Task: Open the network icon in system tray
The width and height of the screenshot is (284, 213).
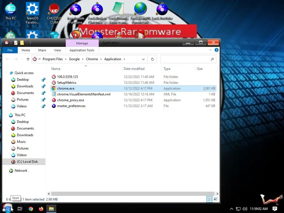Action: [238, 209]
